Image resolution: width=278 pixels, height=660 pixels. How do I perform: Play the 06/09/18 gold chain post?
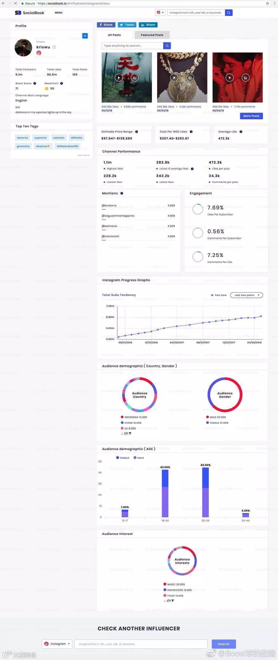174,77
